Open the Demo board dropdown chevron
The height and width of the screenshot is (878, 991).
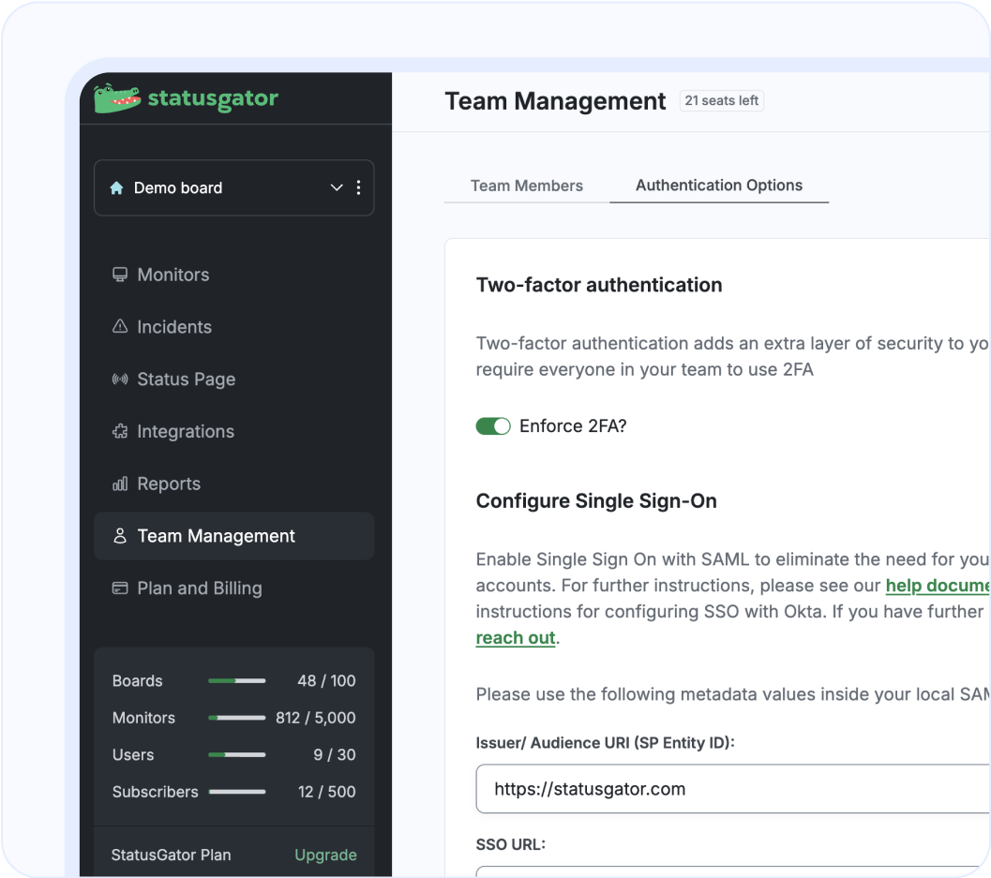[x=336, y=187]
